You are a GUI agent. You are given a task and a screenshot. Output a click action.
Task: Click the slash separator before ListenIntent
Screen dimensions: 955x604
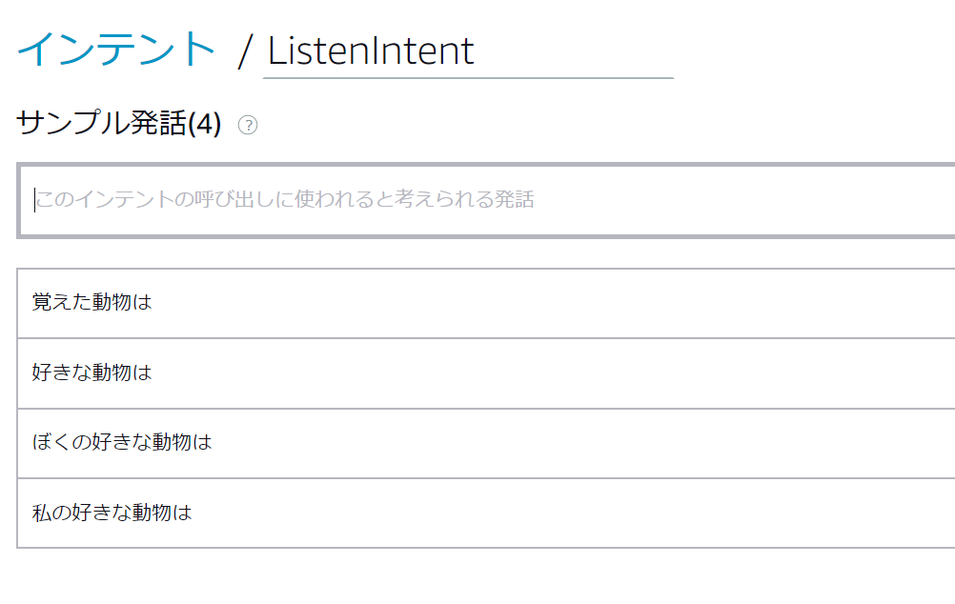pyautogui.click(x=247, y=51)
